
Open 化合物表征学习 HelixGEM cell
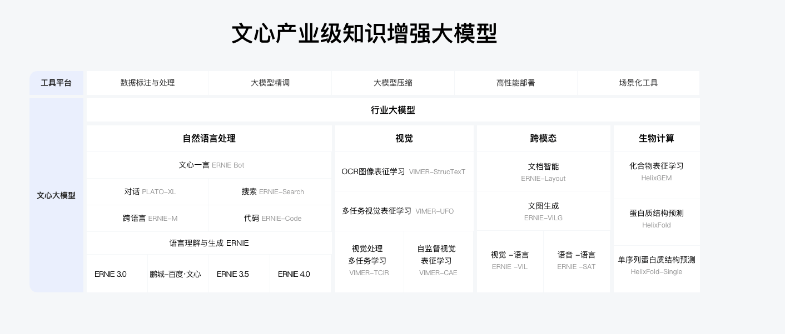657,175
